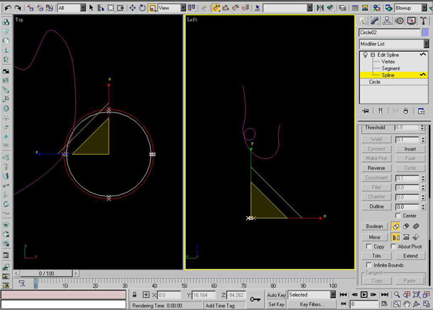Activate the Select Object arrow tool

click(91, 8)
